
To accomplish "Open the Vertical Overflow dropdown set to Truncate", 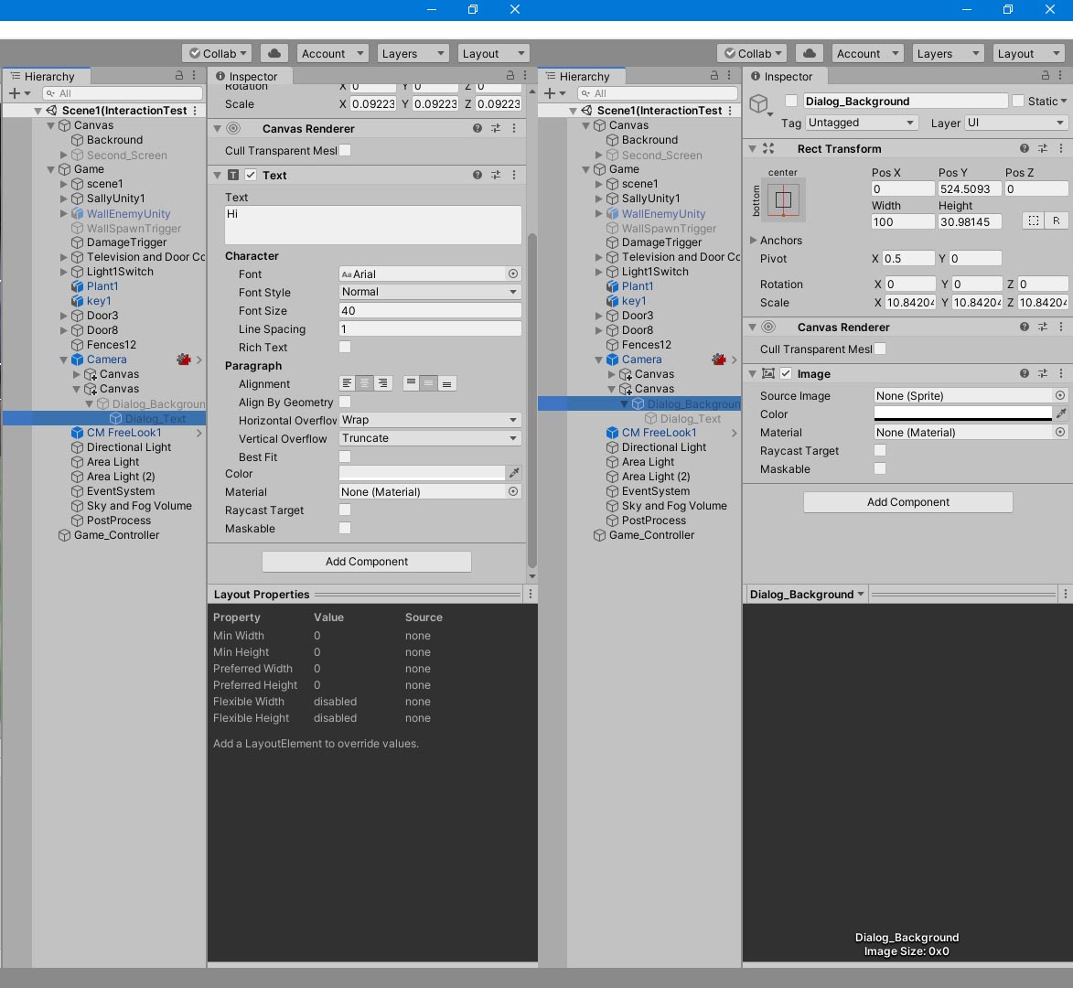I will point(429,438).
